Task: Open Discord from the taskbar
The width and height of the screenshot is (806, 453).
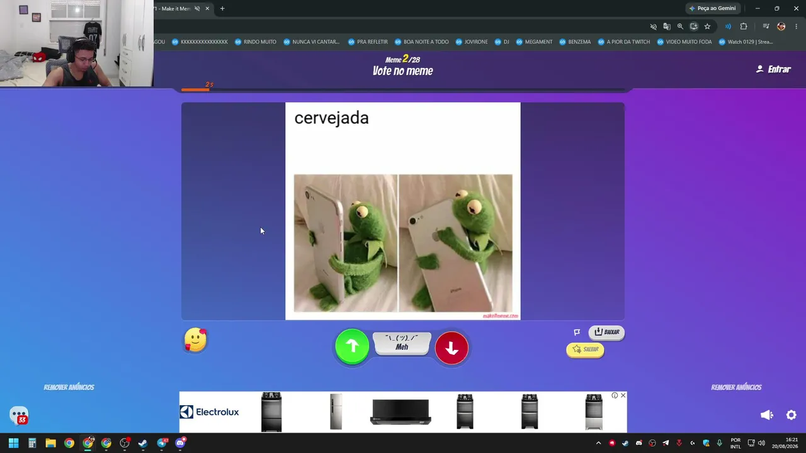Action: [x=180, y=443]
